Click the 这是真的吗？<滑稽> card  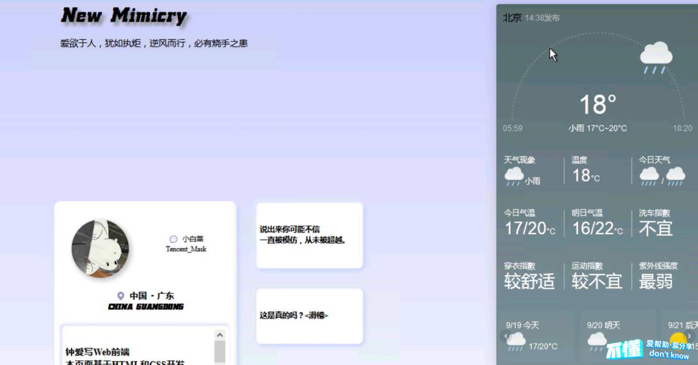309,316
